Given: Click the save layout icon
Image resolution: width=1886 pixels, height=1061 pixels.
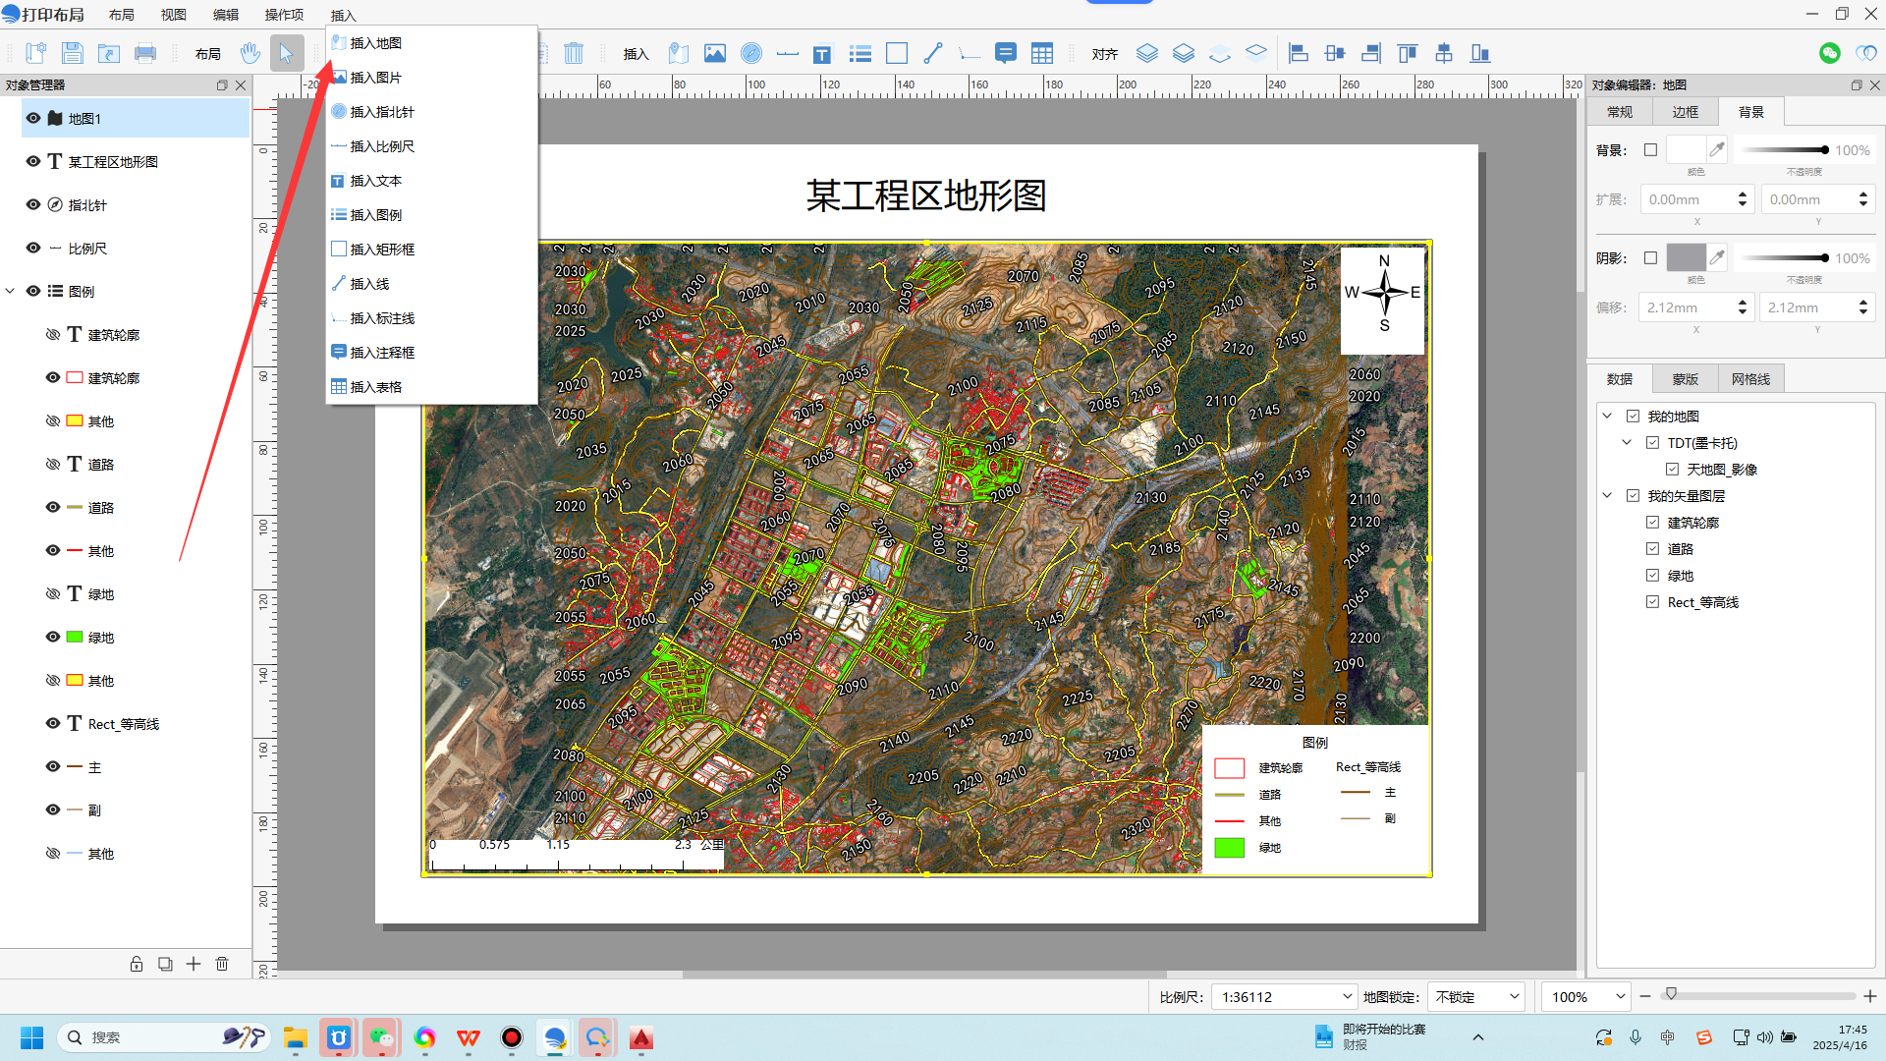Looking at the screenshot, I should (72, 53).
